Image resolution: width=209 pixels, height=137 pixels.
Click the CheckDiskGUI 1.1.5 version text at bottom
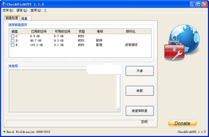coord(192,132)
